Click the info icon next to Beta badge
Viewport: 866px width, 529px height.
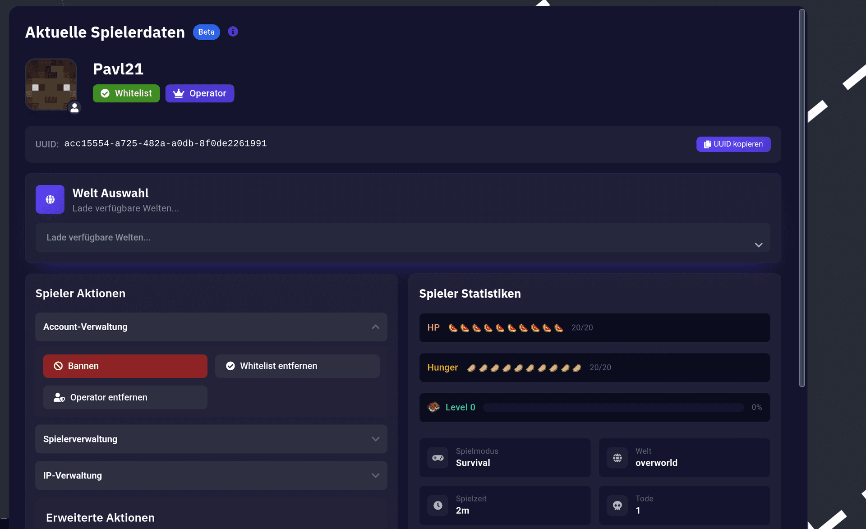pos(233,32)
